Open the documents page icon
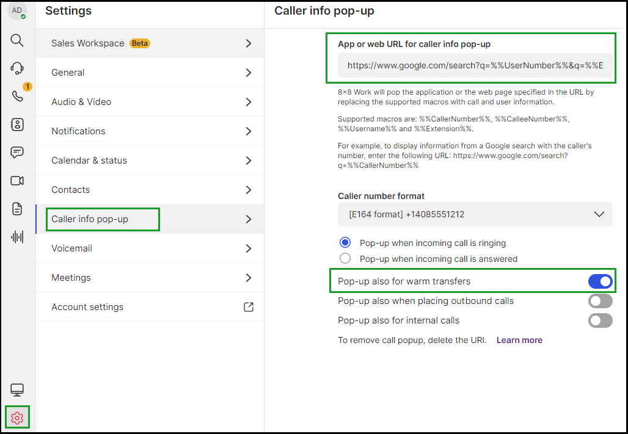 (17, 209)
